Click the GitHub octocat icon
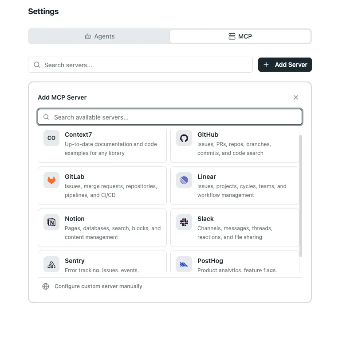The image size is (350, 359). click(184, 138)
